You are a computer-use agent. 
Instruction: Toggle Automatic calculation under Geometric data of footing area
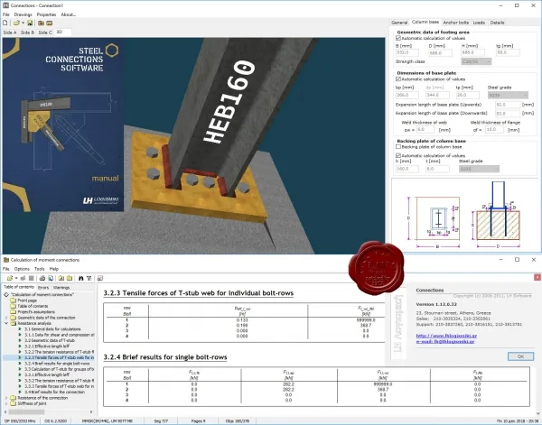tap(398, 38)
